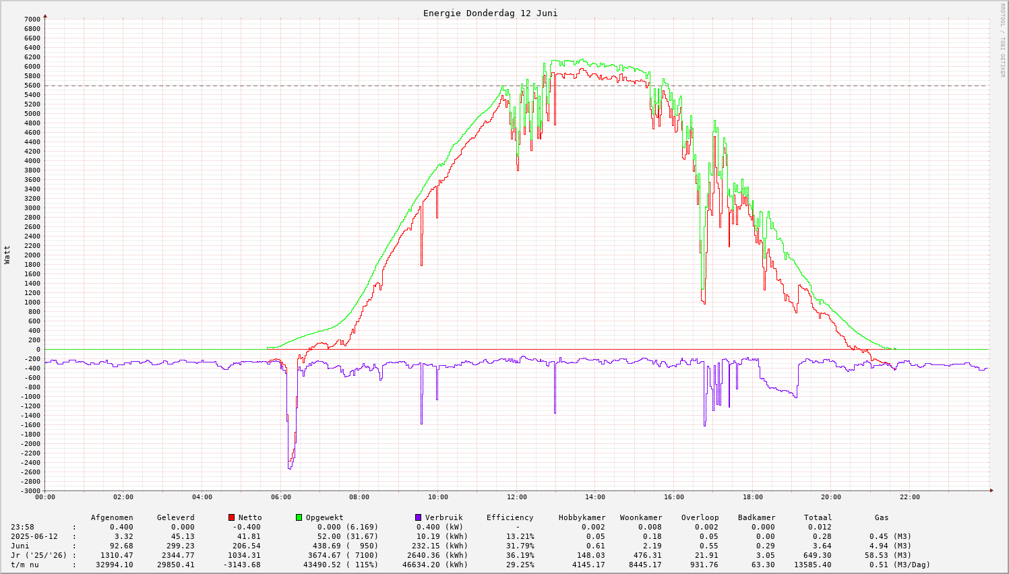The height and width of the screenshot is (574, 1009).
Task: Click the green Opgewekt legend swatch
Action: pyautogui.click(x=299, y=517)
